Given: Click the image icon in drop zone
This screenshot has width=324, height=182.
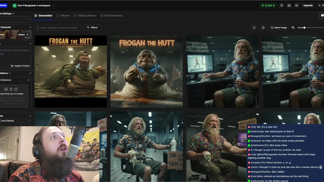Looking at the screenshot, I should [6, 89].
